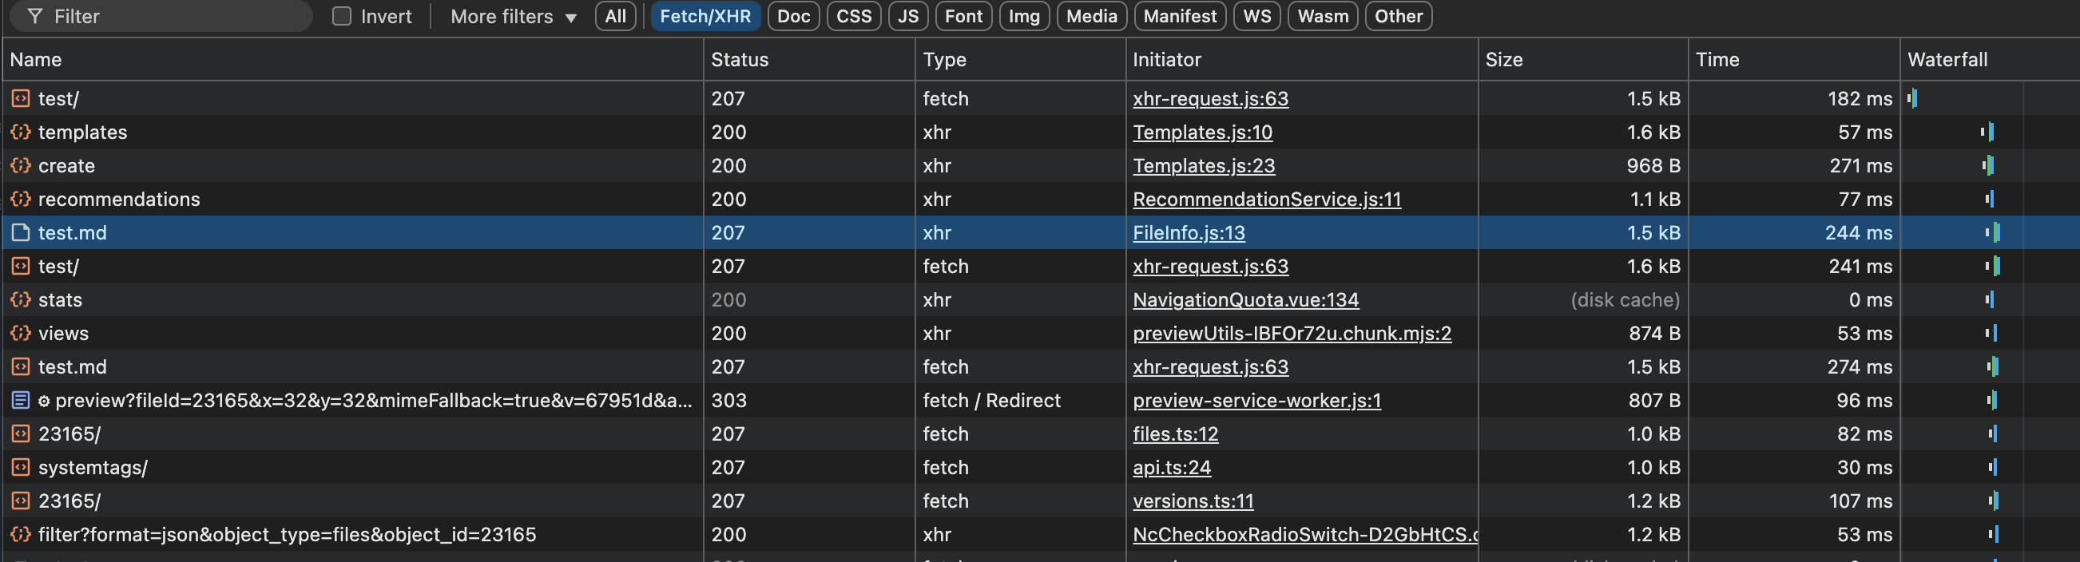Click the icon beside the stats request
2080x562 pixels.
[20, 299]
